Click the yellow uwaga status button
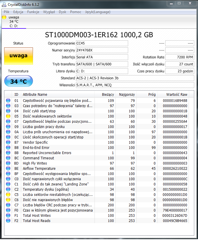The image size is (198, 240). 19,56
